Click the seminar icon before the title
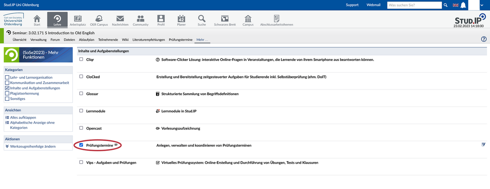The height and width of the screenshot is (189, 490). click(x=9, y=32)
